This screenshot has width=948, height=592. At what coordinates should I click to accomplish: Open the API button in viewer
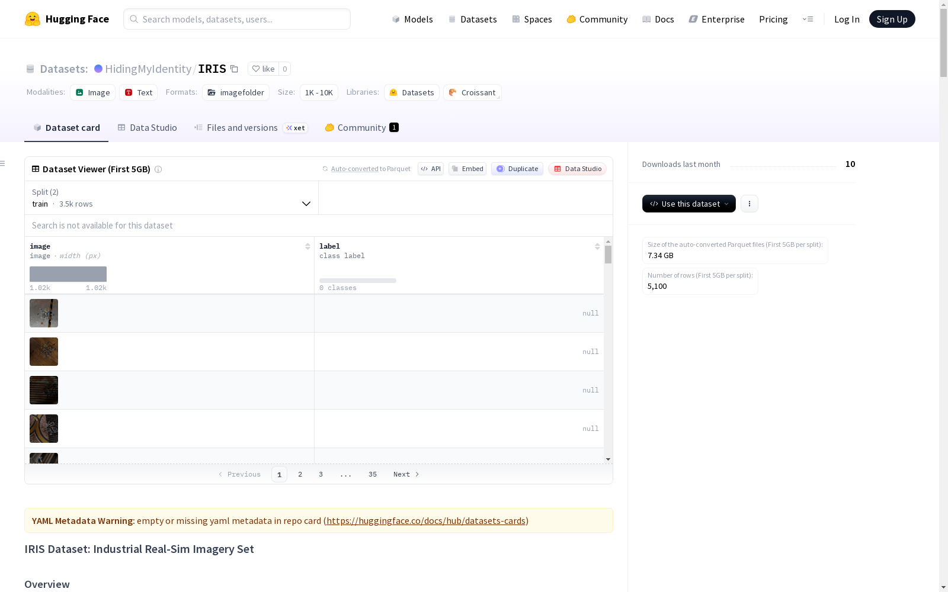pos(431,169)
